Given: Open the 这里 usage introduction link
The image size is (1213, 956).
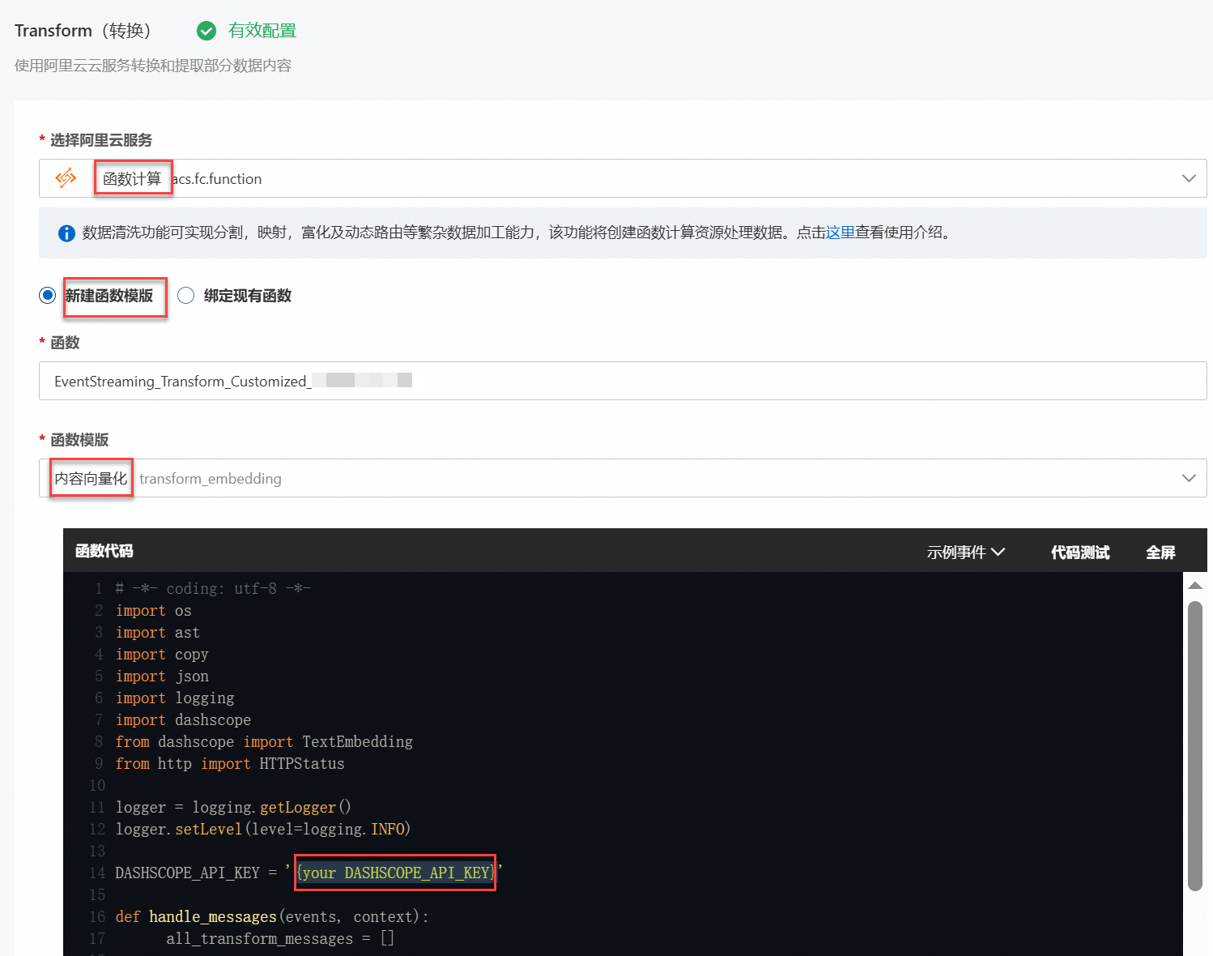Looking at the screenshot, I should click(x=841, y=233).
